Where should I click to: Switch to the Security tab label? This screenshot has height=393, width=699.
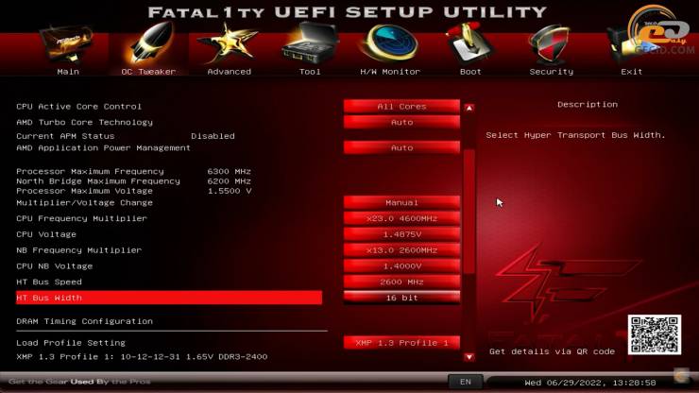(x=551, y=72)
